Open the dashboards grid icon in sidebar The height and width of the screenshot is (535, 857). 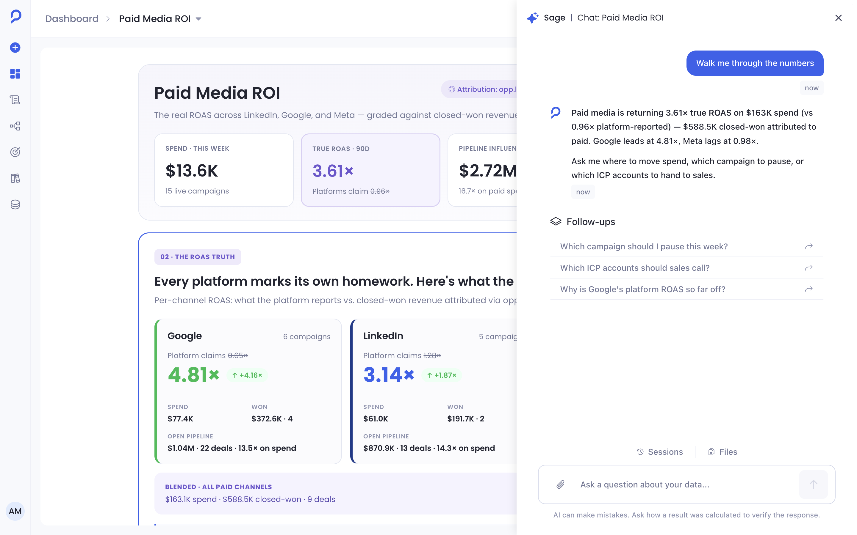pyautogui.click(x=15, y=74)
